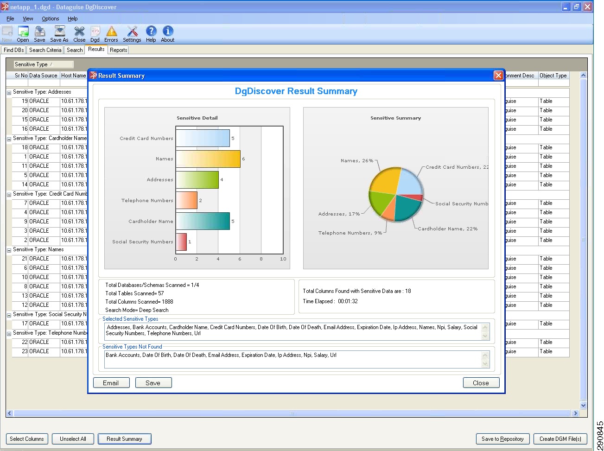Select row 19 ORACLE in Addresses group
The width and height of the screenshot is (604, 451).
pyautogui.click(x=50, y=101)
